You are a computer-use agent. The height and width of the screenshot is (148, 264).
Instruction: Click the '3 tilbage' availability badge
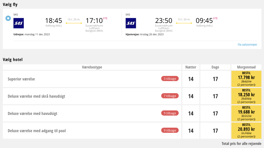click(170, 79)
